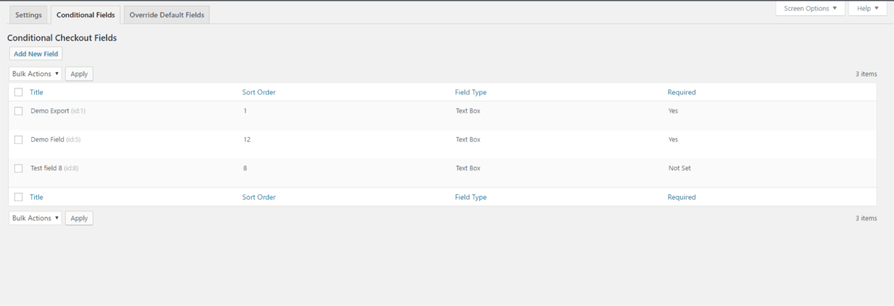Toggle the select-all checkbox in header
This screenshot has height=306, width=894.
coord(19,92)
